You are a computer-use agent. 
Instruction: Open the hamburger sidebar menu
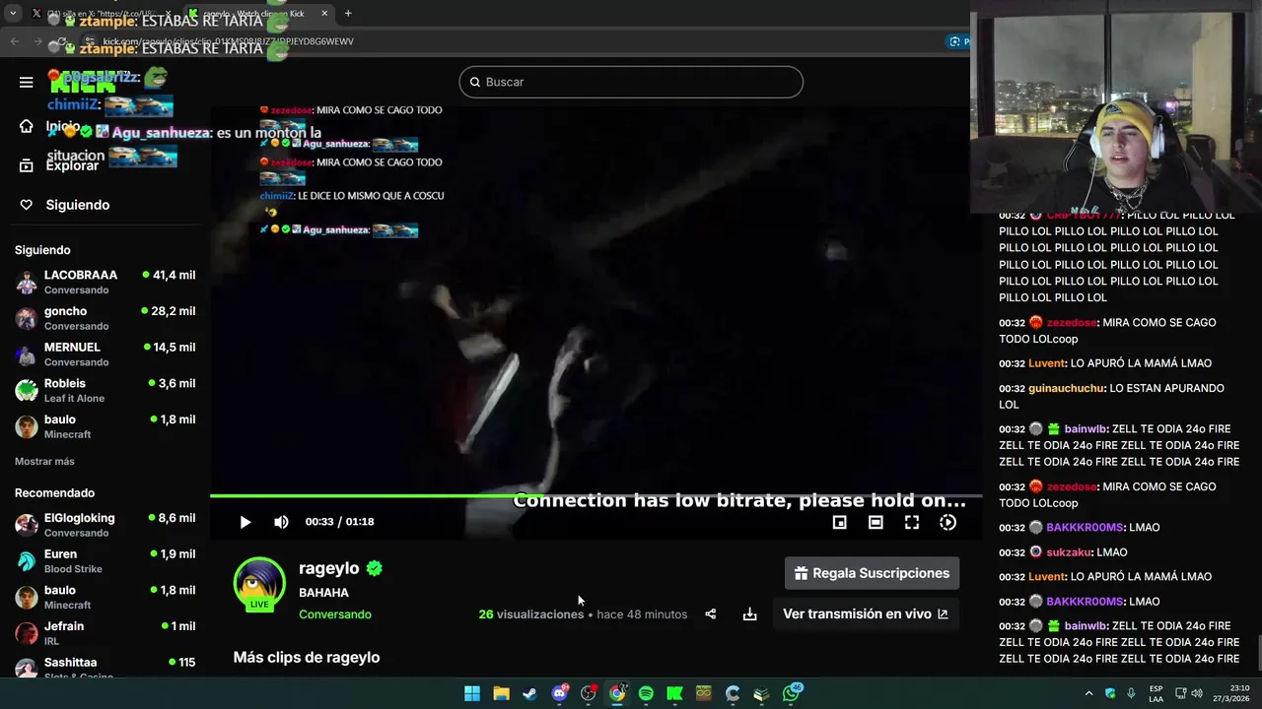pyautogui.click(x=27, y=82)
